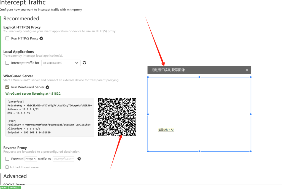Image resolution: width=282 pixels, height=189 pixels.
Task: Tick the Forward reverse proxy checkbox
Action: 7,159
